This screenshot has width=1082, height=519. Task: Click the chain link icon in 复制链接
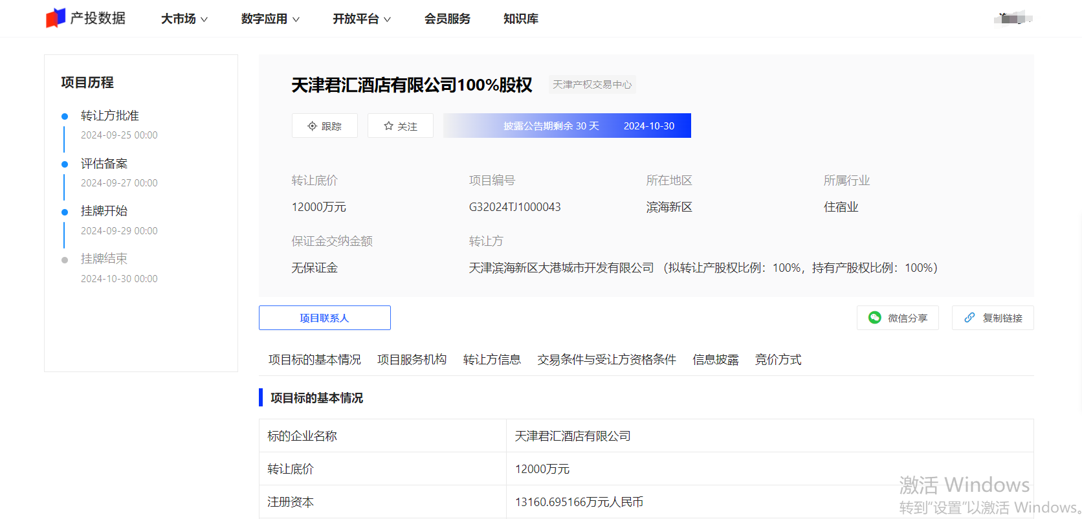[x=969, y=318]
